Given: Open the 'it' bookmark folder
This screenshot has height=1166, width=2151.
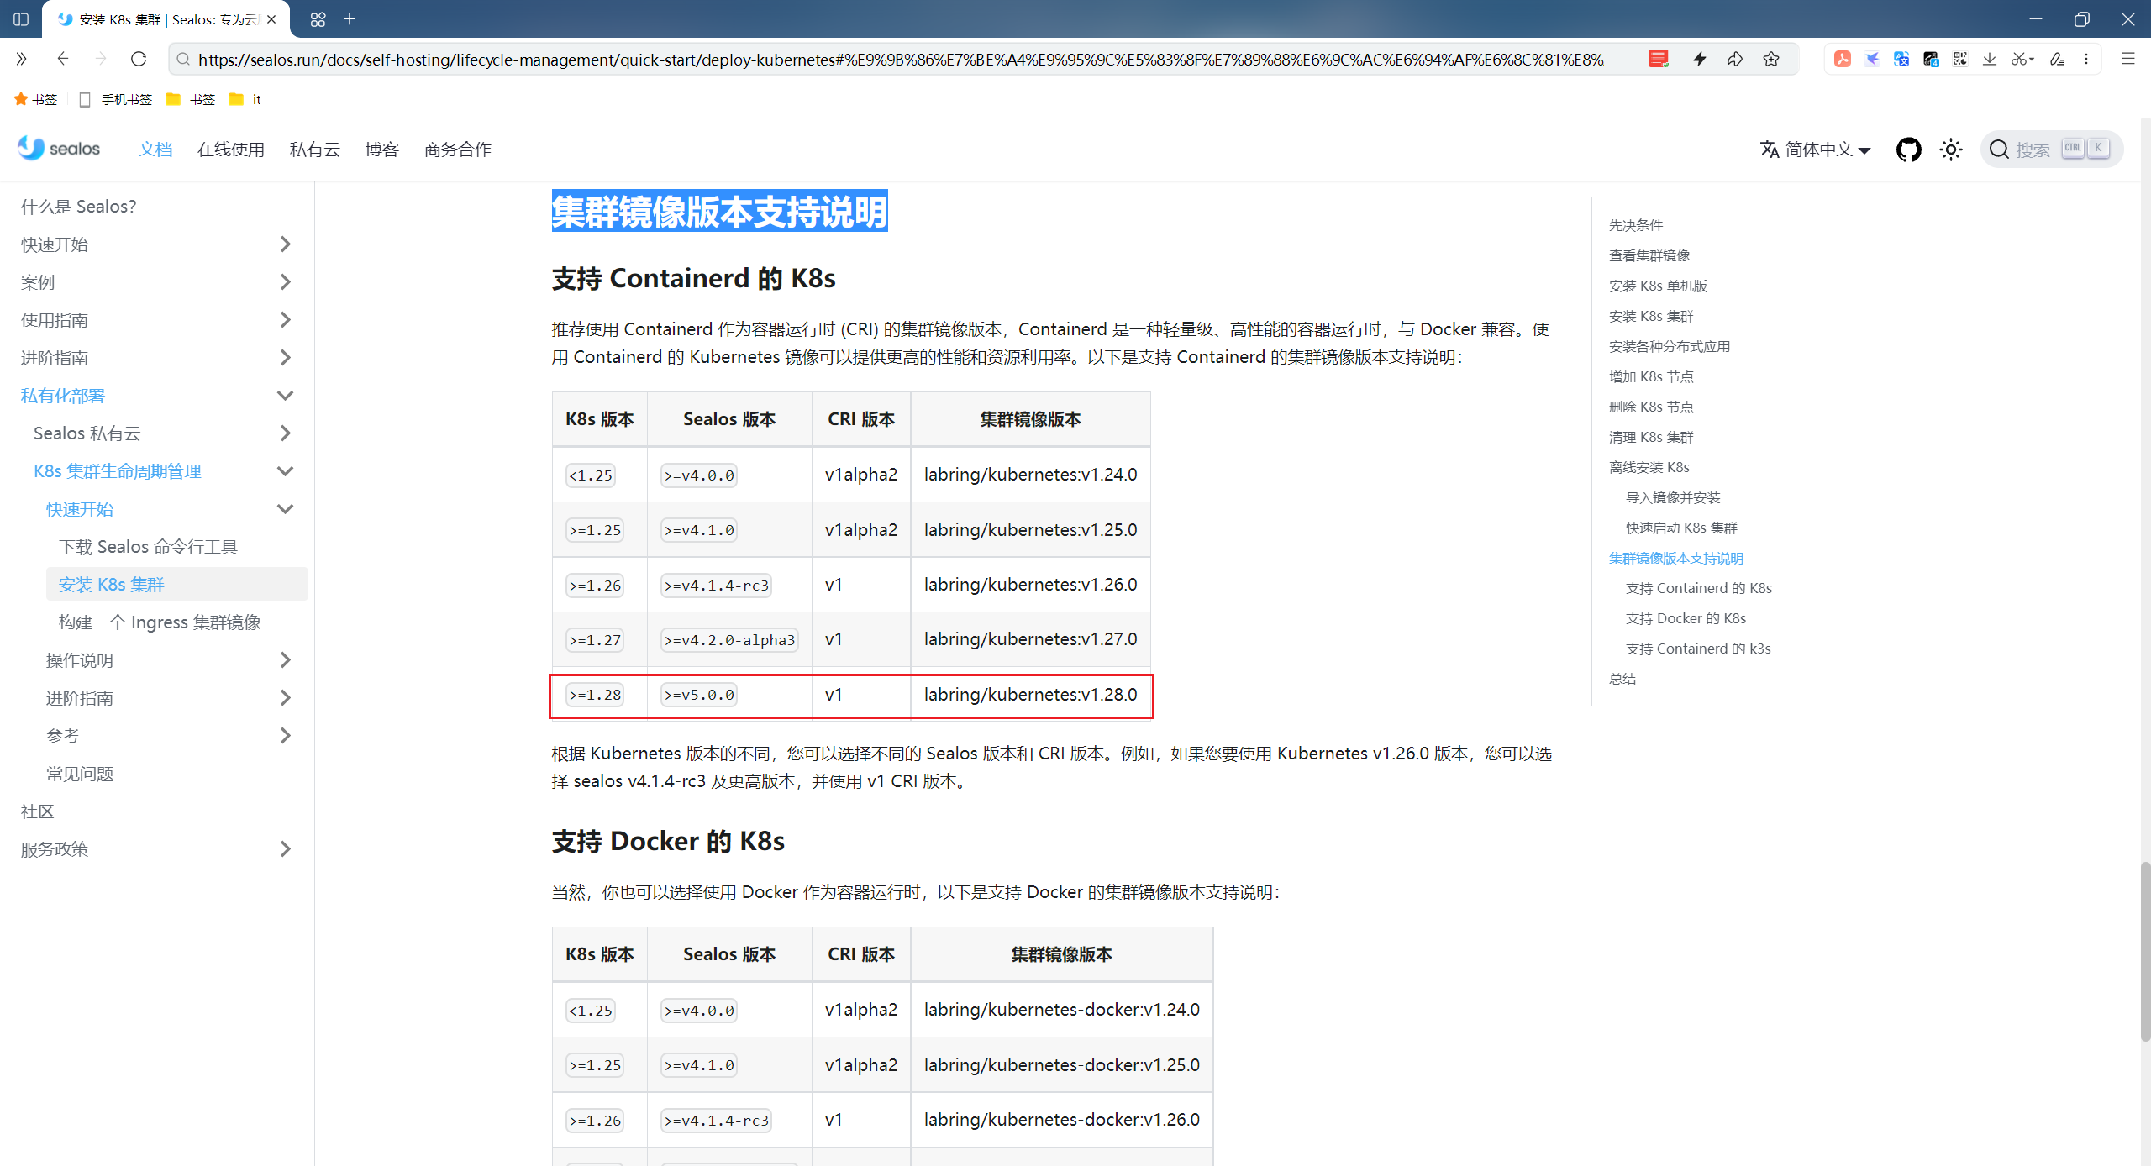Looking at the screenshot, I should click(245, 99).
